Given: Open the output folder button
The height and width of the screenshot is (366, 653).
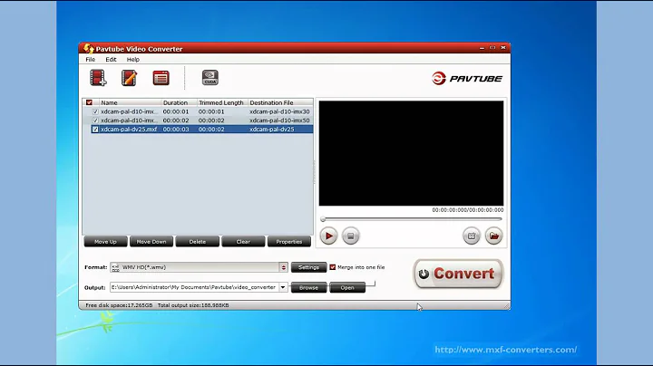Looking at the screenshot, I should click(347, 287).
